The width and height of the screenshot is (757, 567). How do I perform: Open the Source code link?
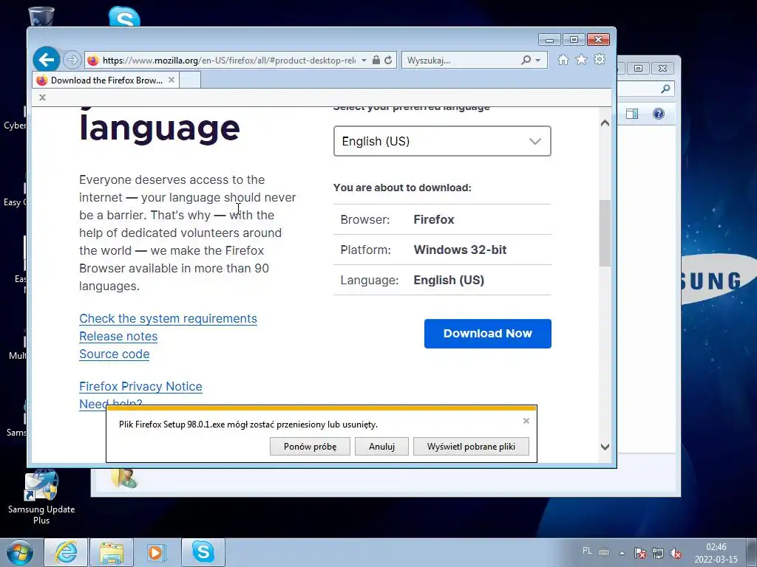click(x=115, y=354)
